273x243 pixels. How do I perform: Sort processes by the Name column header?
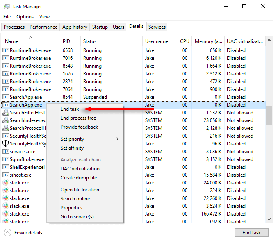tap(11, 41)
